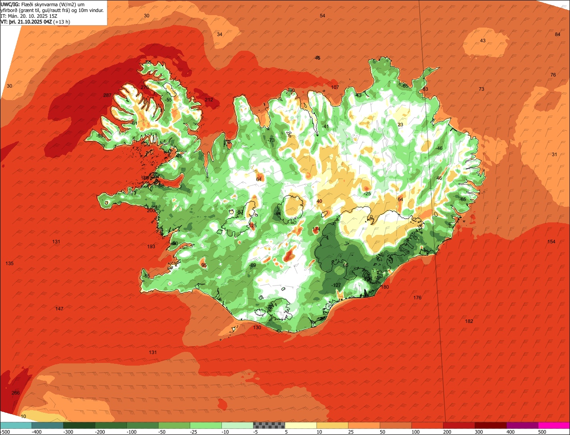Click the yellow-orange legend swatch (10 to 25)
570x435 pixels.
tap(332, 425)
